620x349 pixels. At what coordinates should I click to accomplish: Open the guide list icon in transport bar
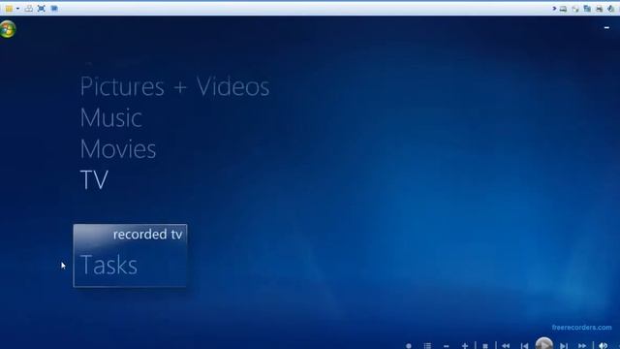tap(427, 346)
